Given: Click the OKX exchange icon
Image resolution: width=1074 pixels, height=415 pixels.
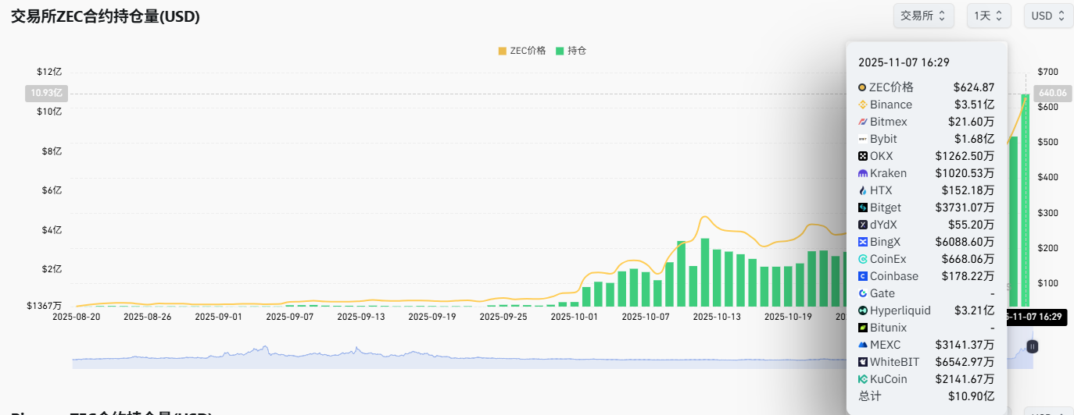Looking at the screenshot, I should [x=863, y=156].
